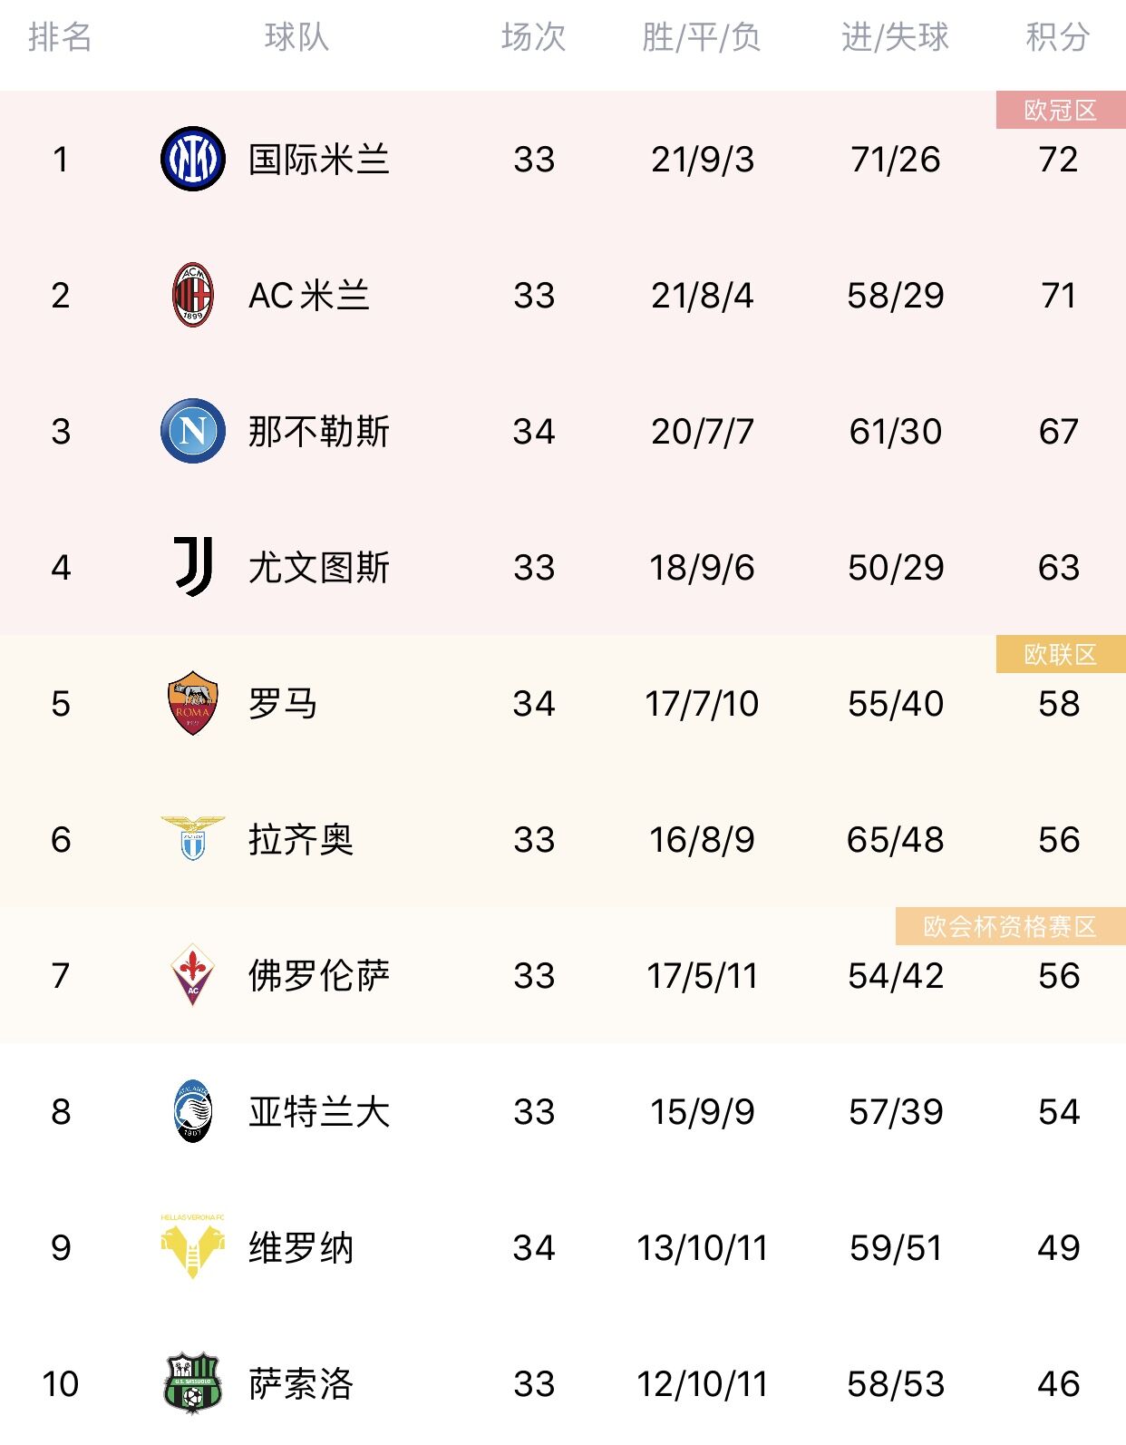1126x1445 pixels.
Task: Click the AS Roma club crest
Action: point(192,703)
